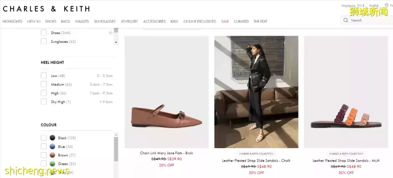Click the Charles & Keith logo
Image resolution: width=393 pixels, height=178 pixels.
point(46,9)
